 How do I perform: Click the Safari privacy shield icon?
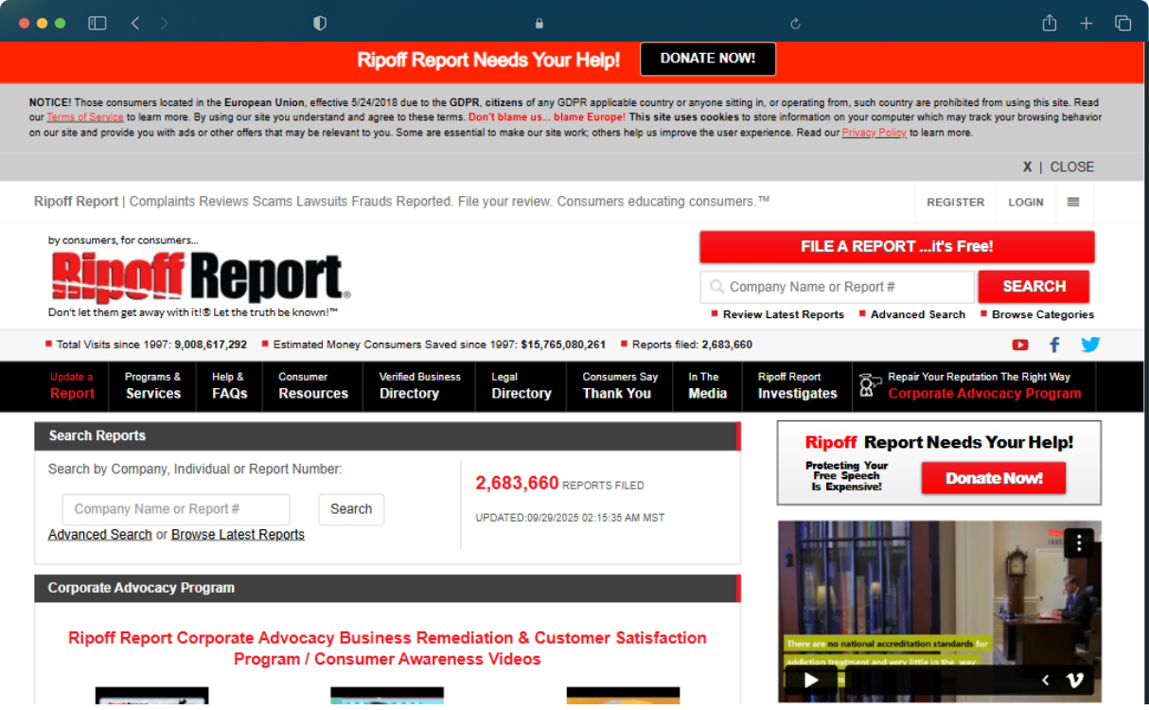point(320,24)
